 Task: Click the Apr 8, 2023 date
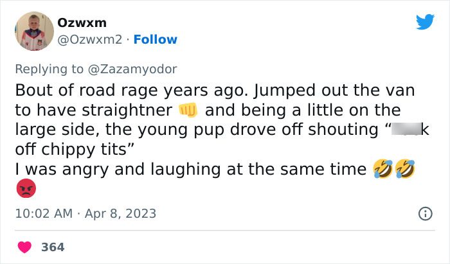coord(119,213)
